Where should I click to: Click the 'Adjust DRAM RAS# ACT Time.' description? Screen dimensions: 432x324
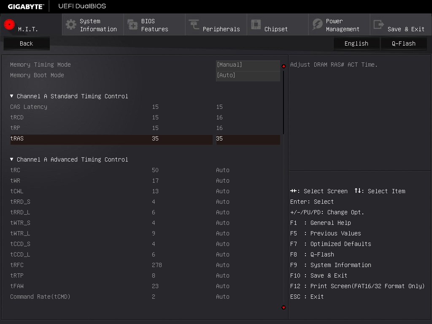tap(334, 65)
